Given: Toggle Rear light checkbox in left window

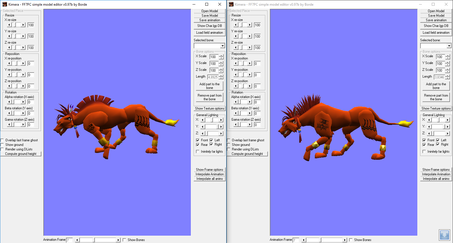Looking at the screenshot, I should (x=198, y=145).
